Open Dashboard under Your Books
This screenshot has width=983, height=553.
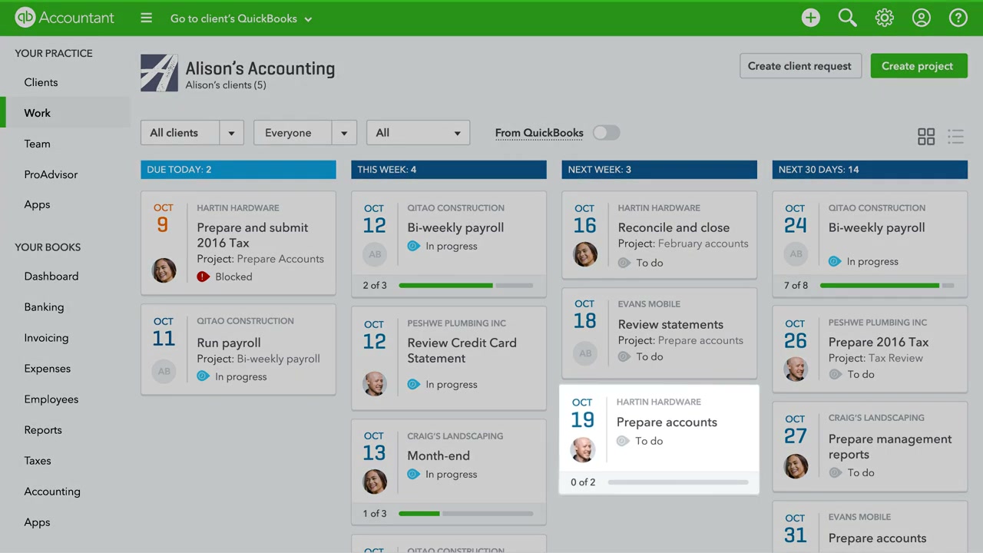[x=51, y=276]
